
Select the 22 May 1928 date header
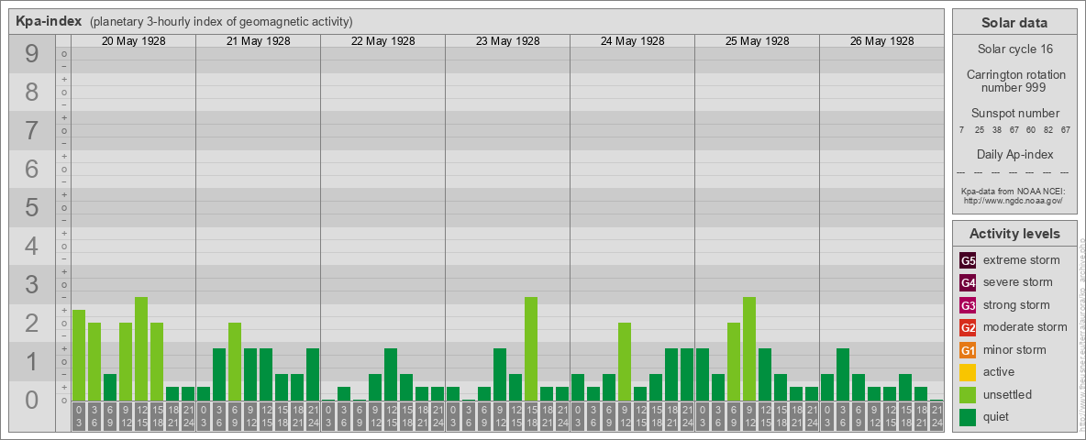[x=383, y=41]
